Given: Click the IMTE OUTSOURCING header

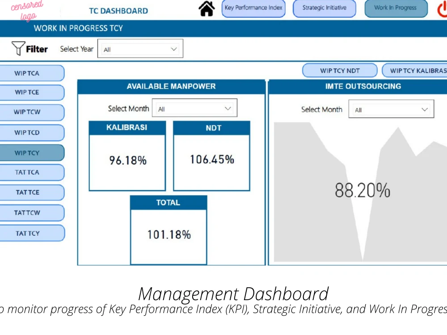Looking at the screenshot, I should [x=363, y=86].
